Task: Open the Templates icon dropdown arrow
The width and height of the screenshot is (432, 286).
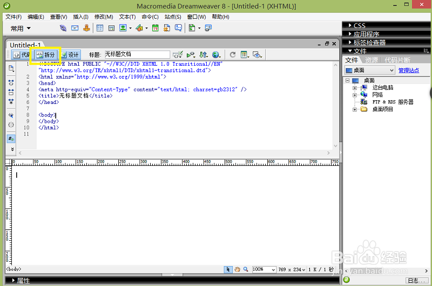Action: (199, 28)
